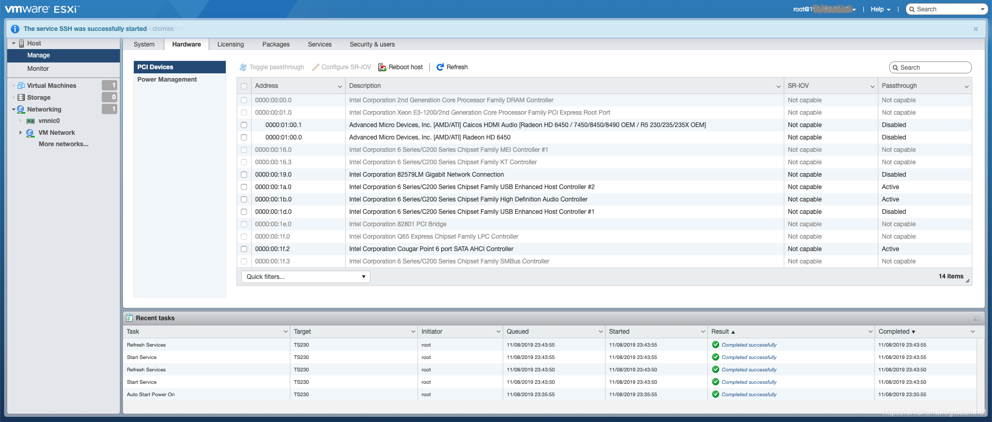Switch to the Packages tab

pyautogui.click(x=276, y=44)
